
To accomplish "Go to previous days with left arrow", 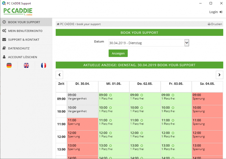I will pos(59,75).
